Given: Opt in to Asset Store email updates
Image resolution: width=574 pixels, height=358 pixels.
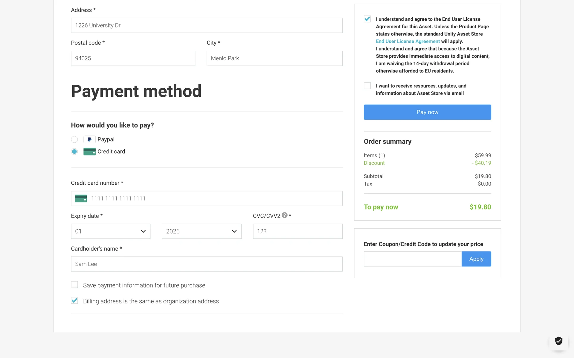Looking at the screenshot, I should pos(367,86).
